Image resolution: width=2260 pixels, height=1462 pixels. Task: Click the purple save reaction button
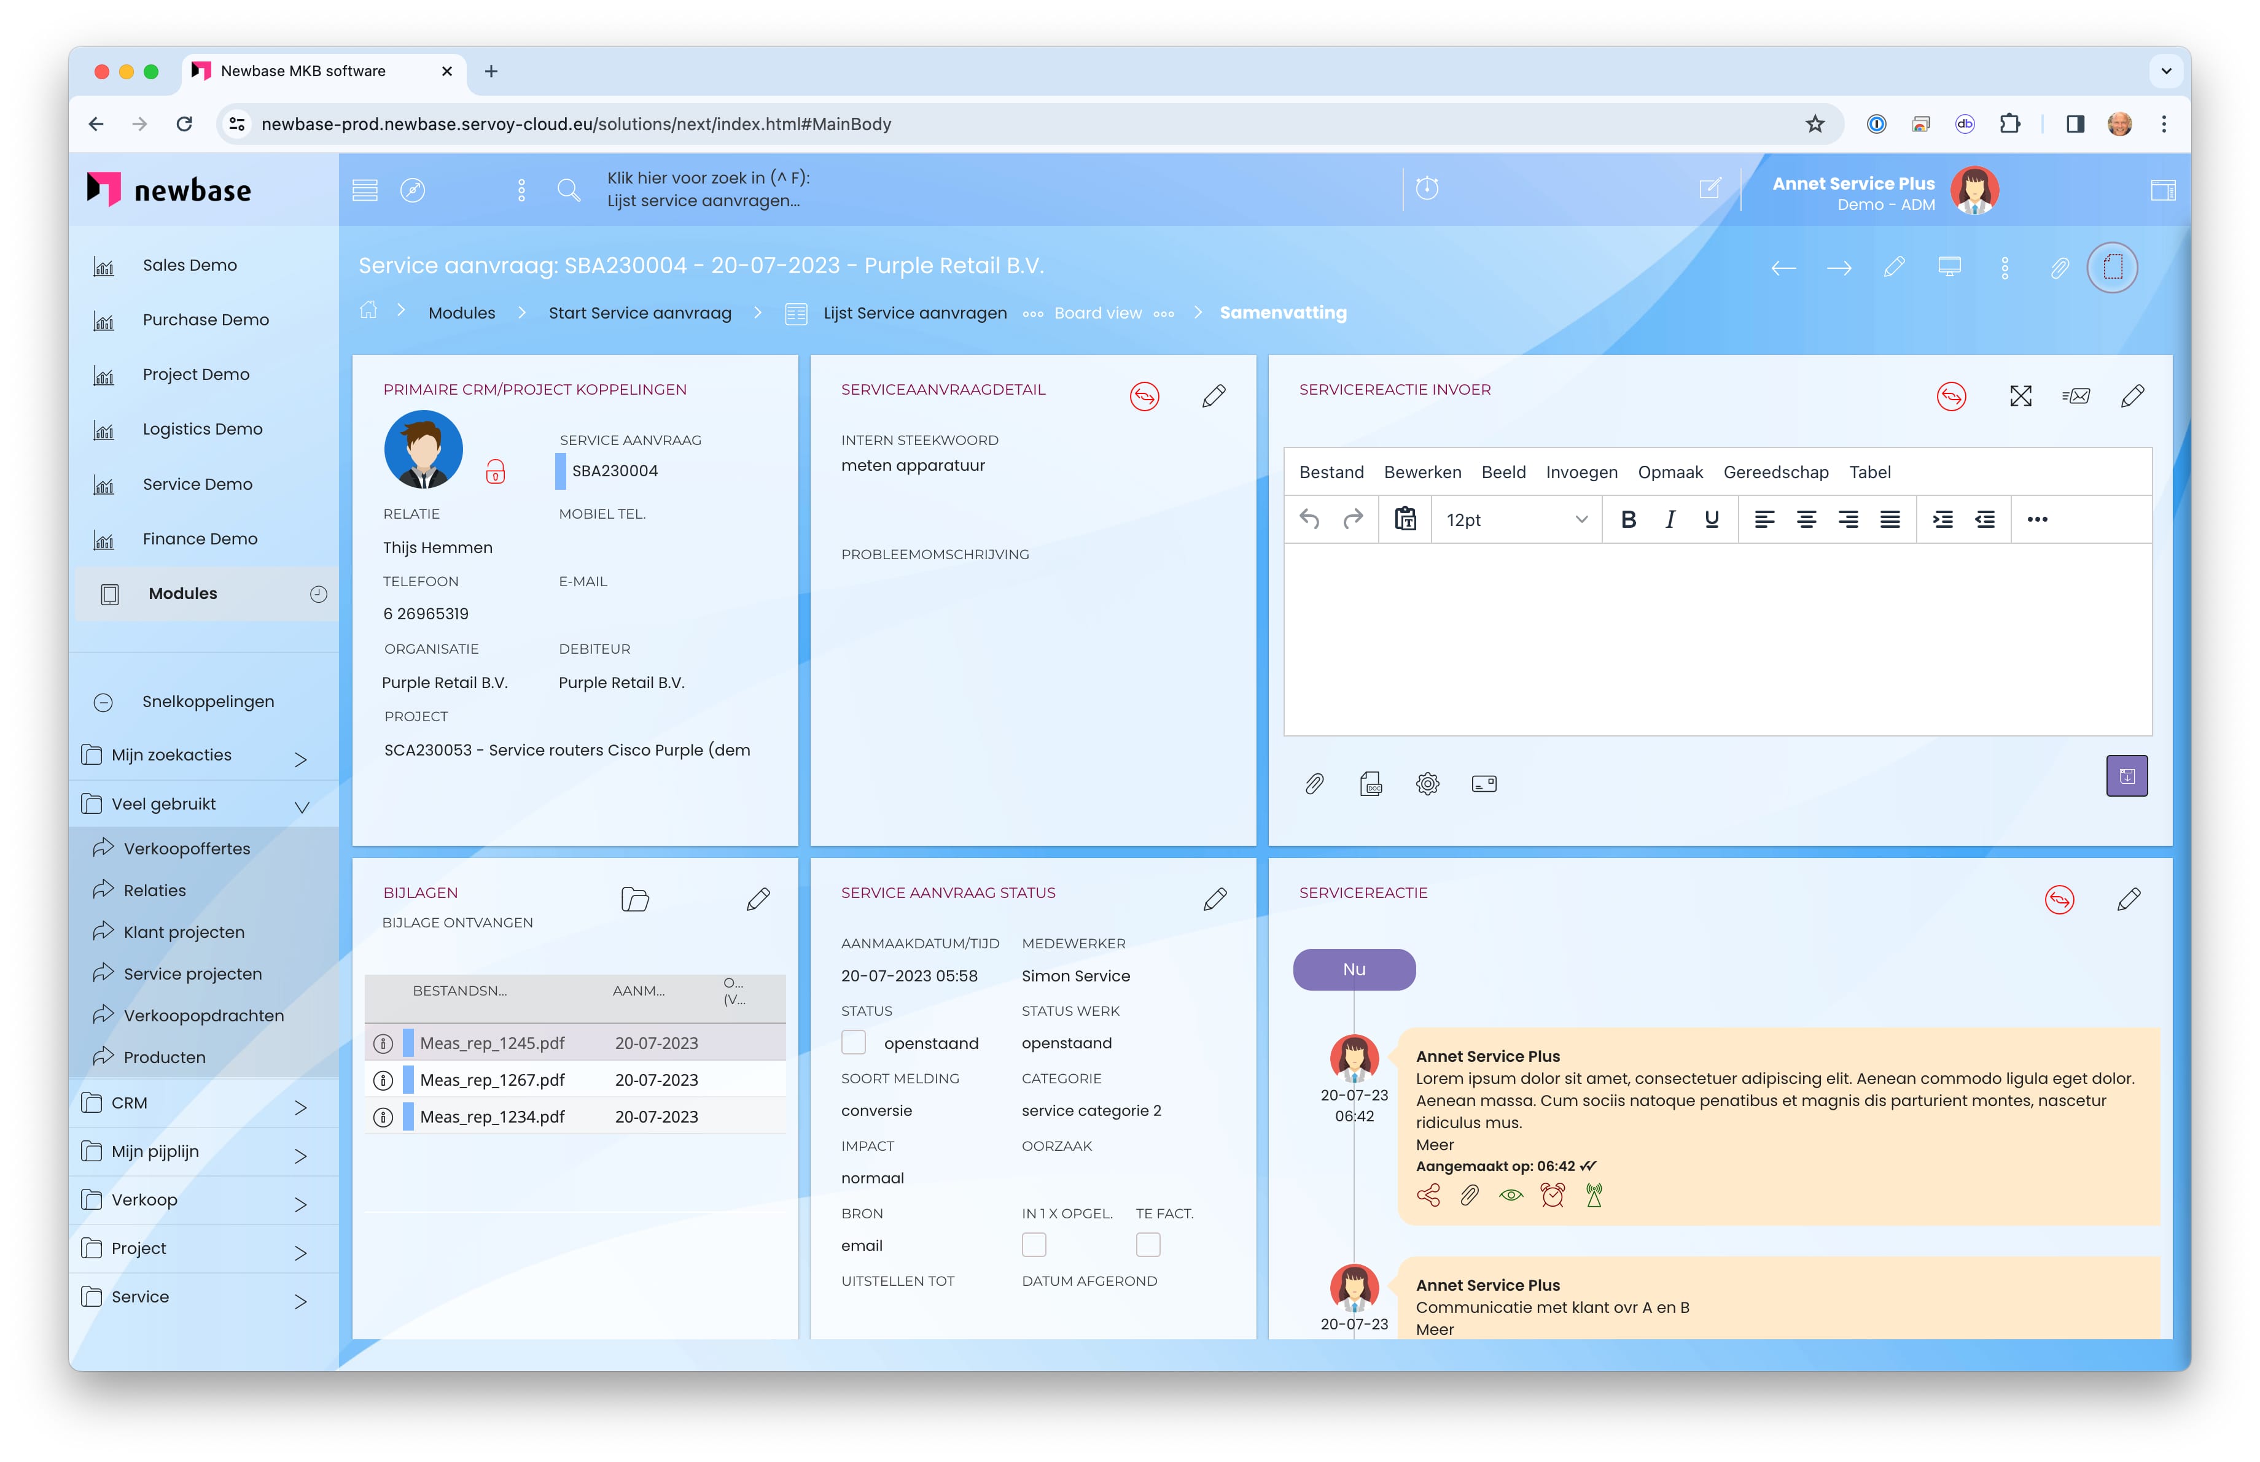(x=2126, y=776)
